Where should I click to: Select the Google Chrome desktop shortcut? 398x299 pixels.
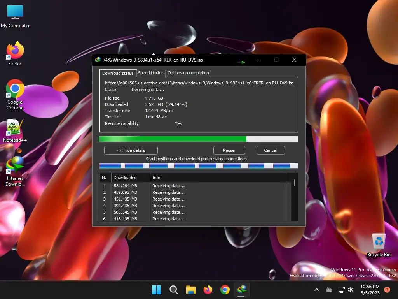pos(15,95)
